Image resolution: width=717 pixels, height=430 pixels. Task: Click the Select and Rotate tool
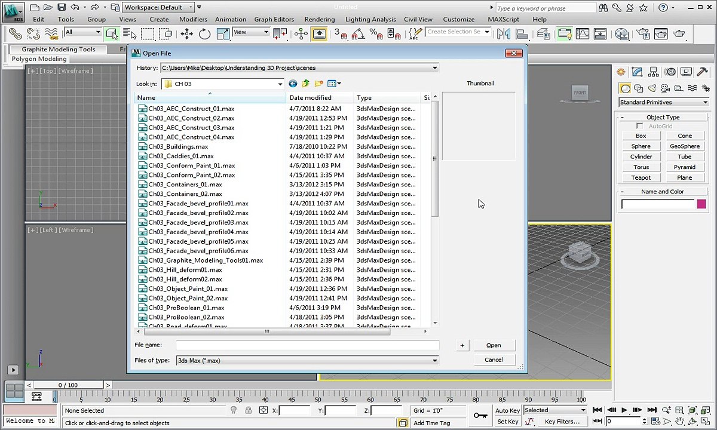[204, 34]
